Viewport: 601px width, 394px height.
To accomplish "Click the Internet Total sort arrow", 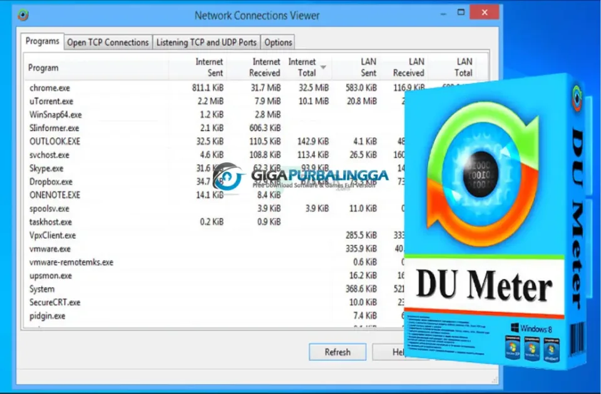I will point(323,67).
